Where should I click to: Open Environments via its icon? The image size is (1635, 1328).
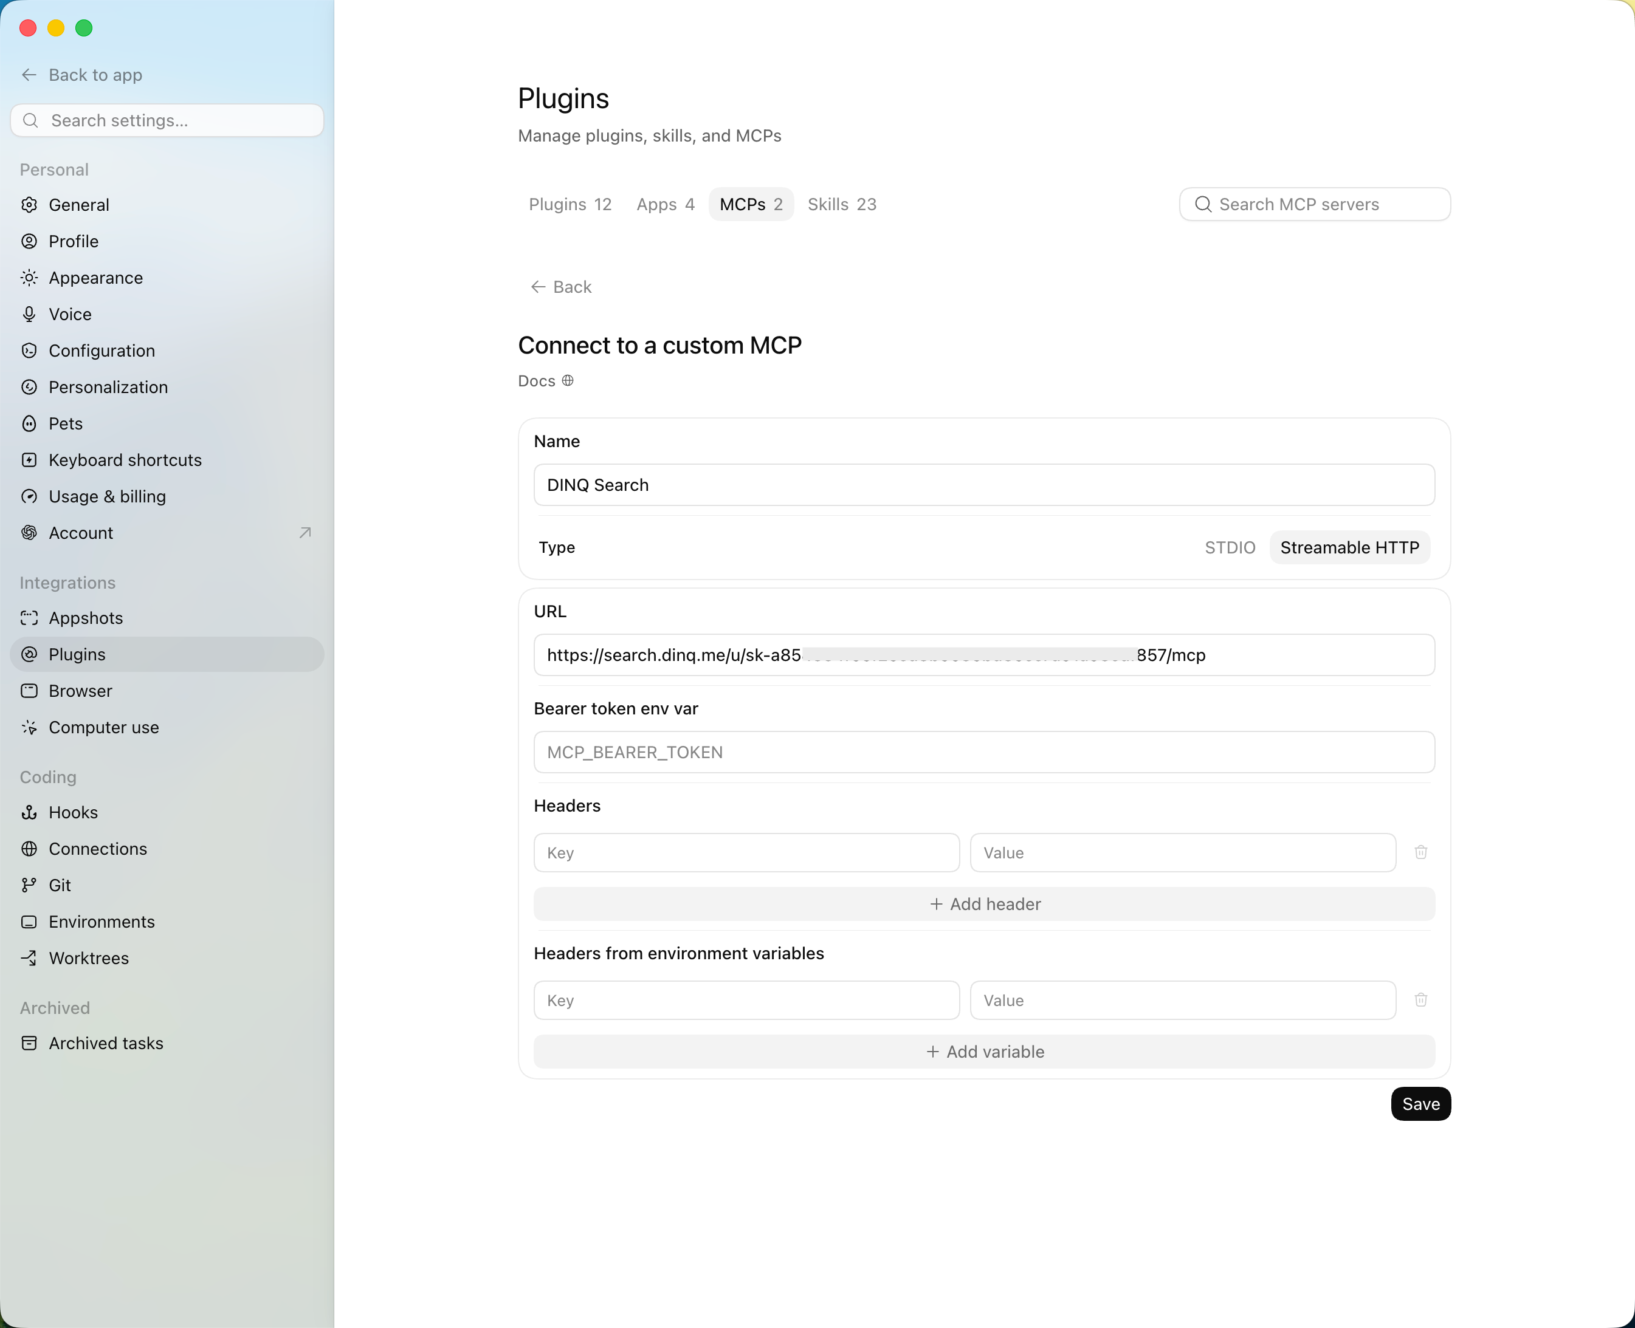[29, 922]
